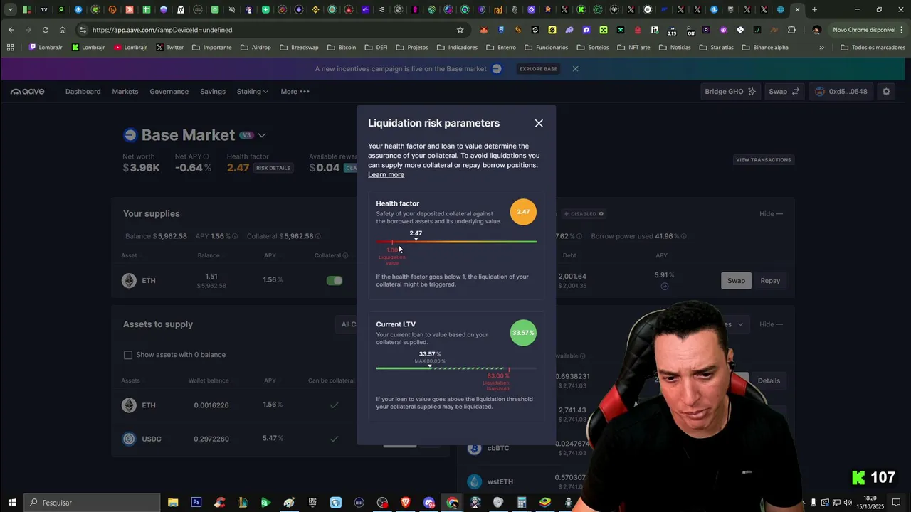Click the info icon beside Collateral $5,962.58
The width and height of the screenshot is (911, 512).
click(317, 236)
